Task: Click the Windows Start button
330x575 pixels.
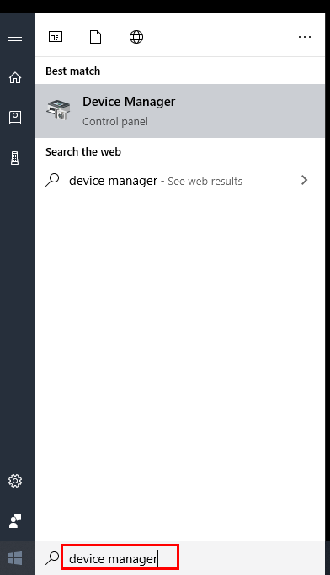Action: [15, 558]
